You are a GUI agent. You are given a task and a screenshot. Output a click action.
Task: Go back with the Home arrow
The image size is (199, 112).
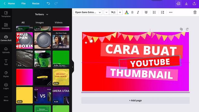[x=5, y=3]
